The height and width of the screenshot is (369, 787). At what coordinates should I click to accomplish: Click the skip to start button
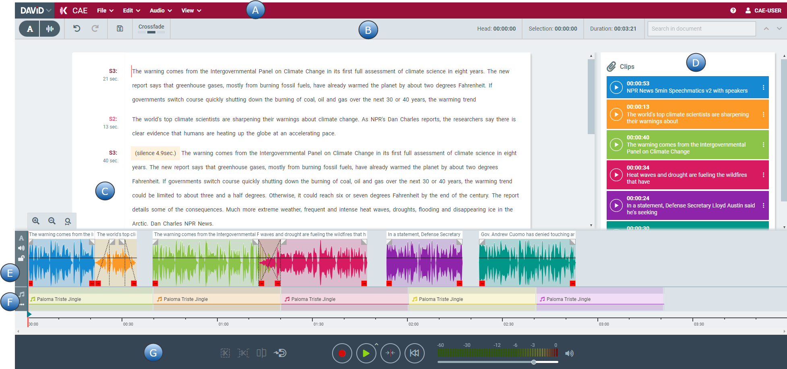[x=414, y=353]
